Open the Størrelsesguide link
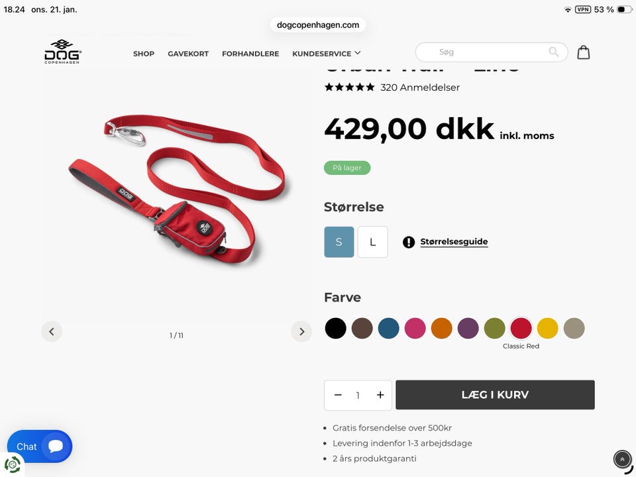 coord(454,242)
